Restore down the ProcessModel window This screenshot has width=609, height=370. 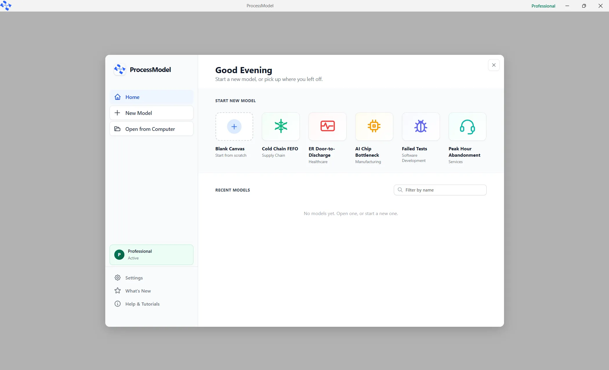point(584,6)
